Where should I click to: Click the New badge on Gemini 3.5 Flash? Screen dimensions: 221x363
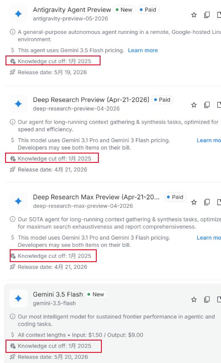96,294
